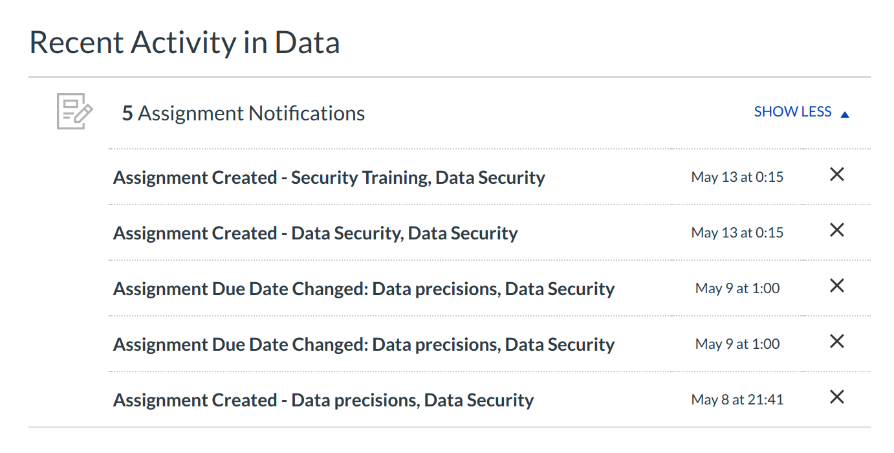
Task: Open 'Assignment Created - Data precisions' notification
Action: pos(323,400)
